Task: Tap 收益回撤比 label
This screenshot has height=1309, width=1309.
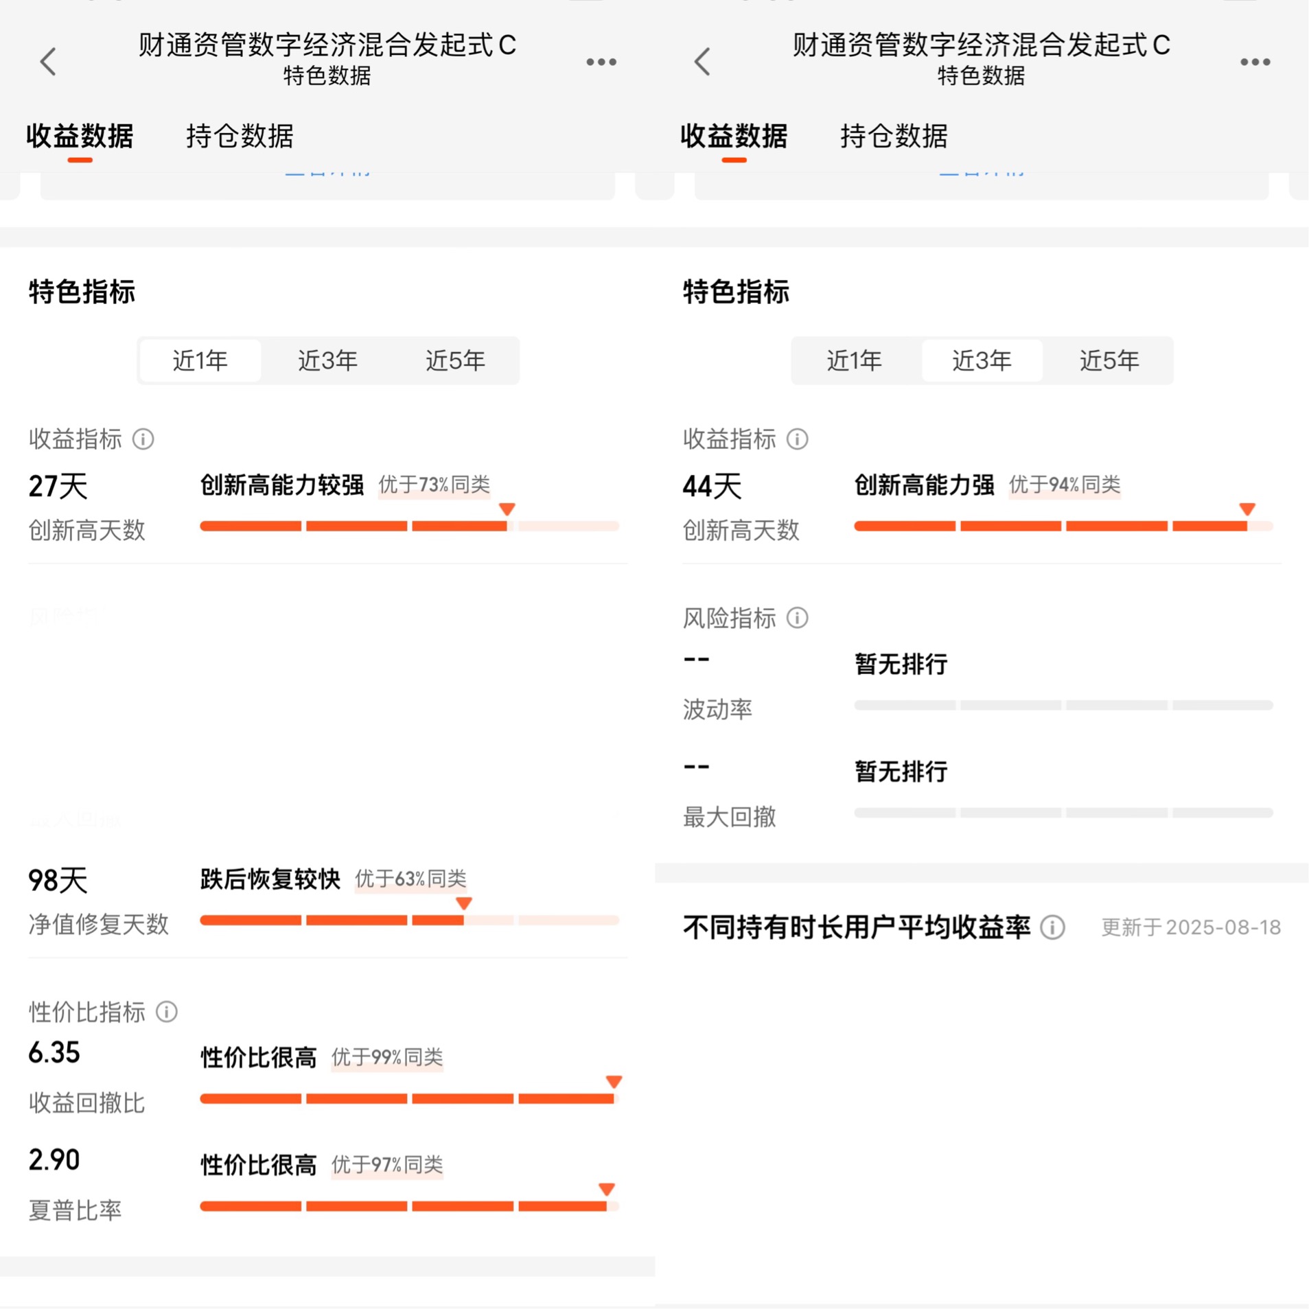Action: tap(86, 1103)
